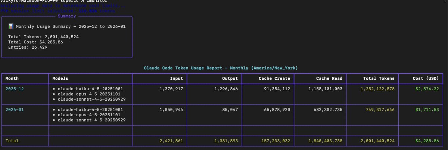Click the cmonitor command prompt line
The height and width of the screenshot is (150, 448).
(53, 1)
